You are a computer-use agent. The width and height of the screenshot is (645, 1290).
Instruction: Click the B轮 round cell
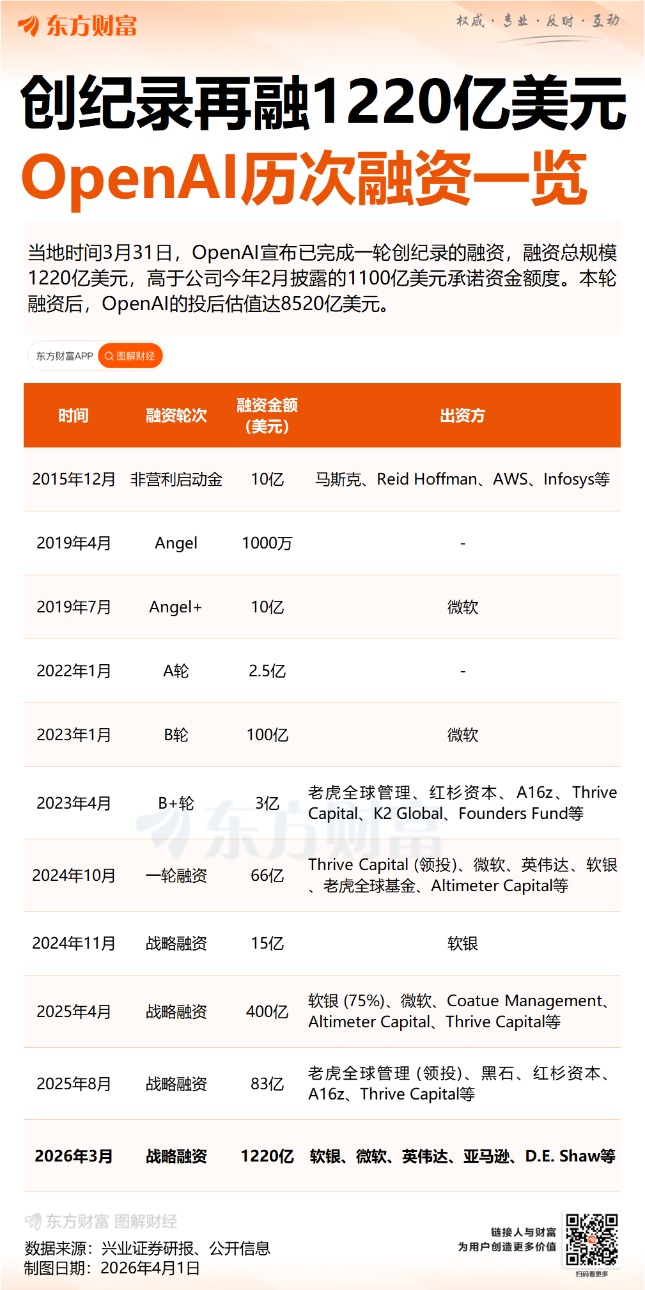click(176, 734)
